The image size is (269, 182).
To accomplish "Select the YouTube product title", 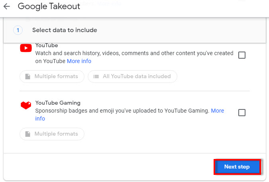I will click(47, 46).
